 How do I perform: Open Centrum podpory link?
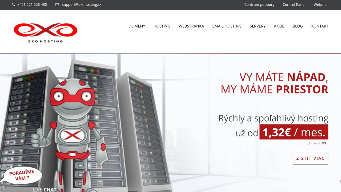259,5
